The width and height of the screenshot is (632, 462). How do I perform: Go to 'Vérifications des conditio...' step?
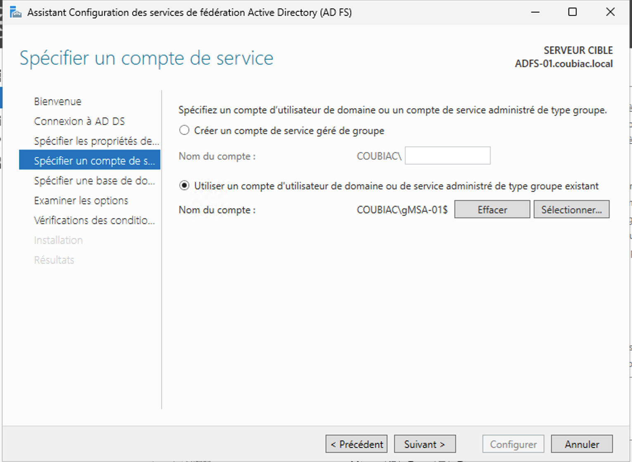94,220
